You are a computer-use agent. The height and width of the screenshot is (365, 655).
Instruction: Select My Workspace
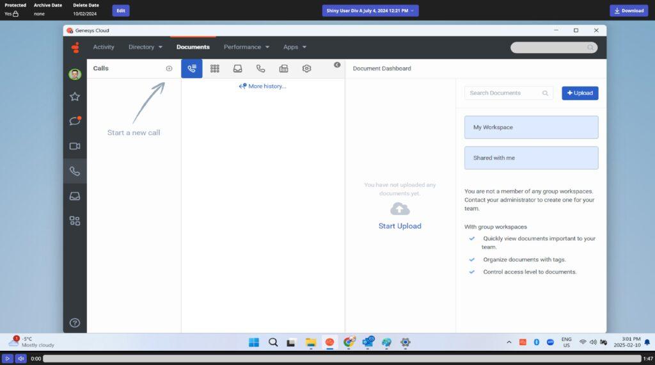tap(531, 127)
